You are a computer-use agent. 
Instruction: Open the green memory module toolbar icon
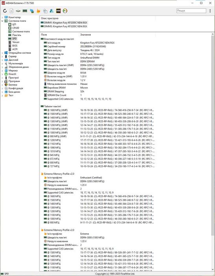25,11
